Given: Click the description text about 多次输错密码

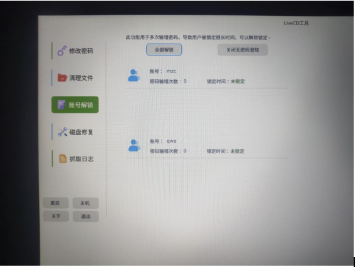Looking at the screenshot, I should point(198,37).
